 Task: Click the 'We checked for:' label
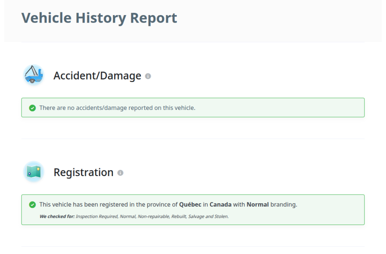click(x=57, y=216)
